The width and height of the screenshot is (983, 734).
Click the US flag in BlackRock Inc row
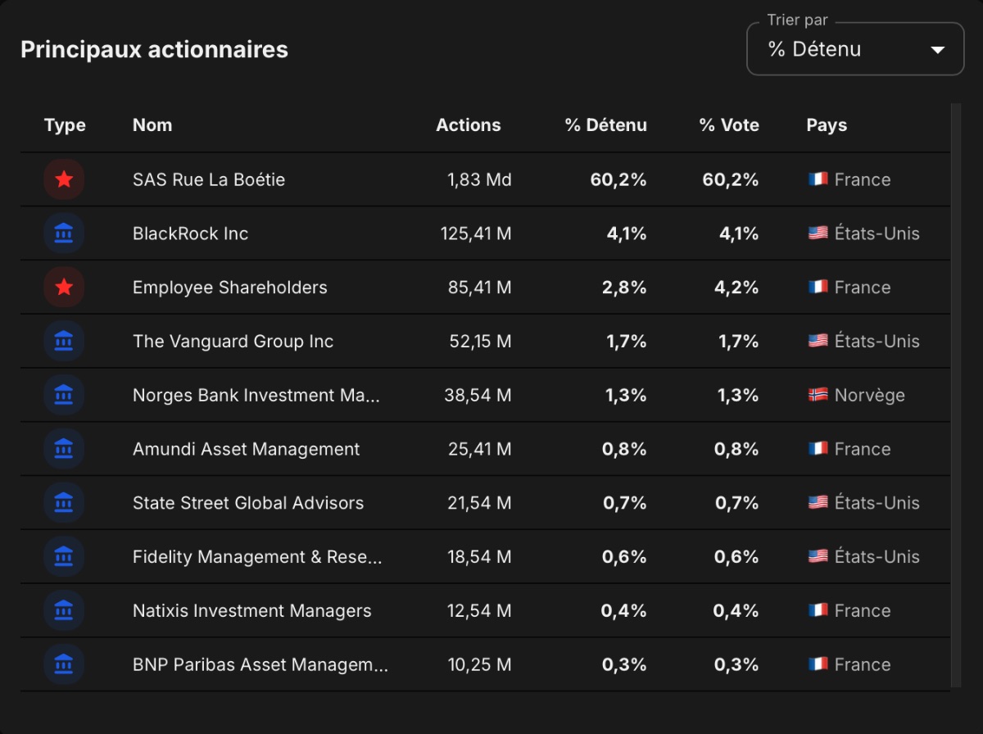818,233
